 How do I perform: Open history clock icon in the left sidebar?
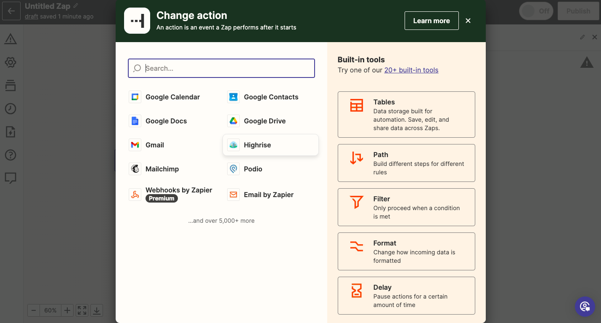(x=11, y=109)
